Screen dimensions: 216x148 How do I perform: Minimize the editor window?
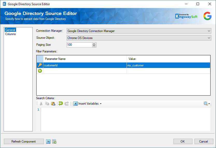186,4
